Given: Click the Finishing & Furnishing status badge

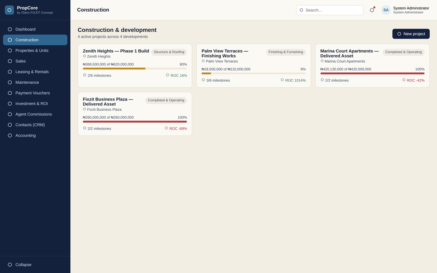Looking at the screenshot, I should tap(286, 52).
